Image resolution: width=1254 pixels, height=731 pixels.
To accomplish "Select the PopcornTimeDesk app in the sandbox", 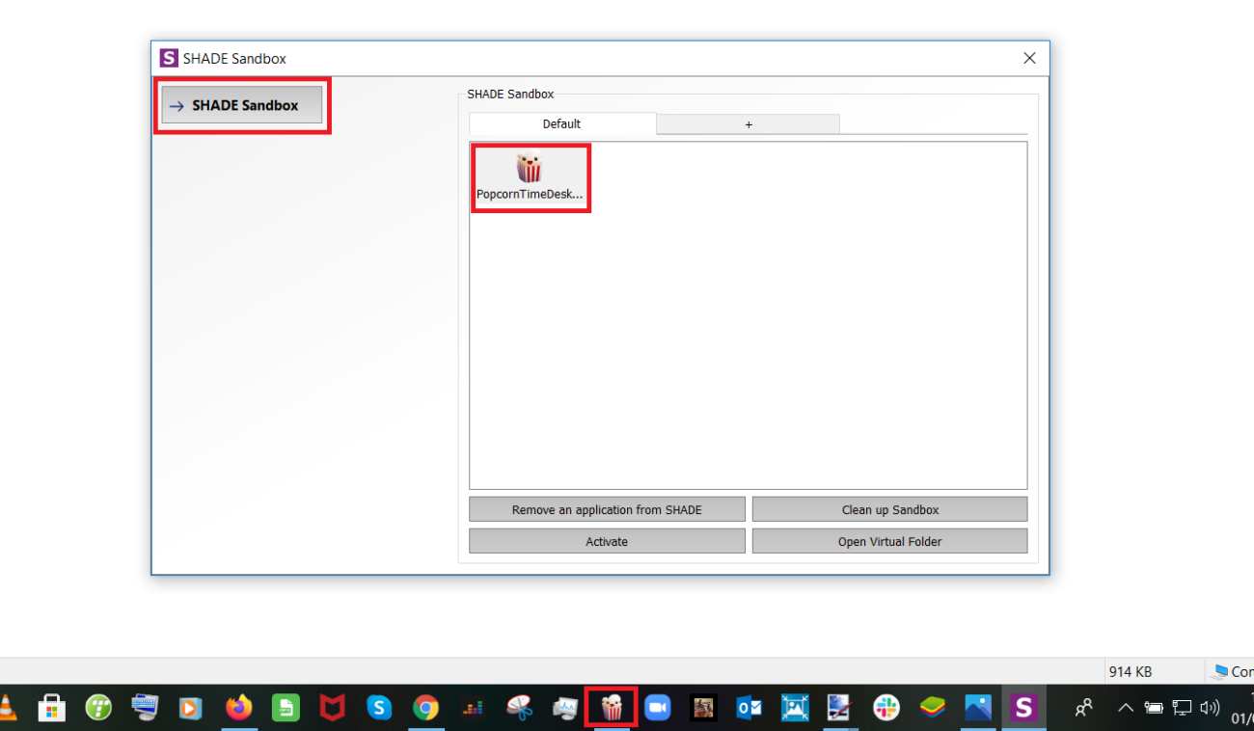I will point(531,177).
